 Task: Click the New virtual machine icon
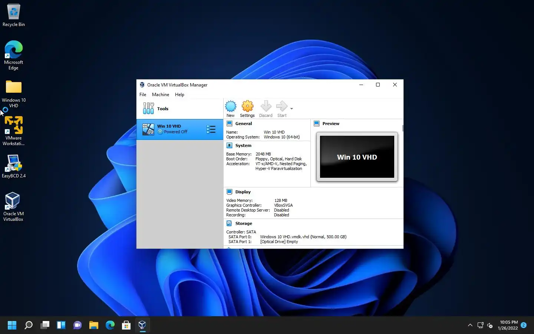(231, 107)
